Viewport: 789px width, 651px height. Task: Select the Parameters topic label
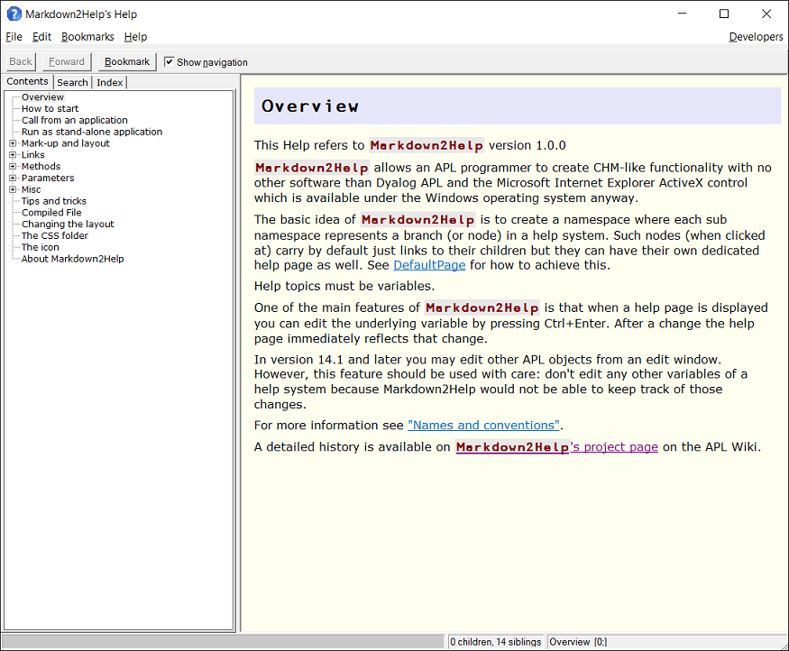[48, 179]
